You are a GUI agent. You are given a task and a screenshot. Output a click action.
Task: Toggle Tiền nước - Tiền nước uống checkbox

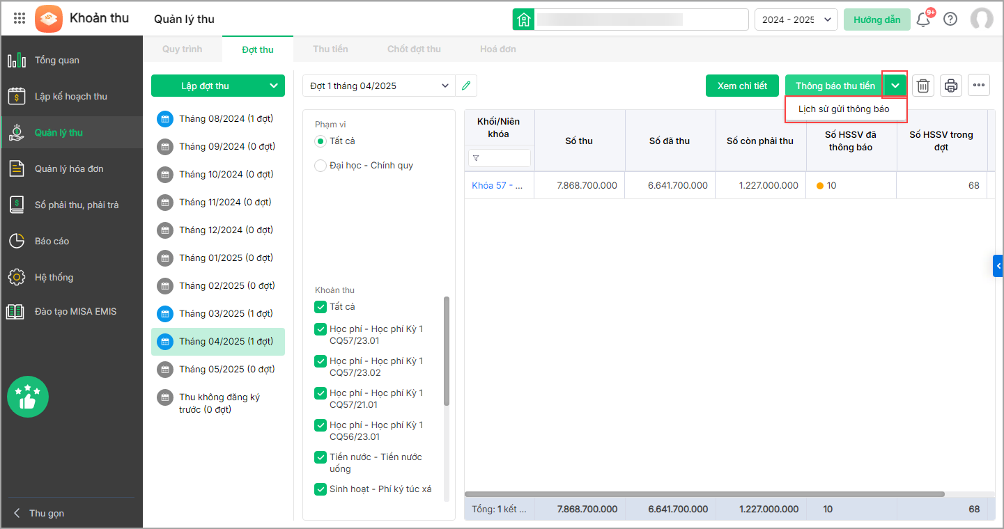click(320, 457)
